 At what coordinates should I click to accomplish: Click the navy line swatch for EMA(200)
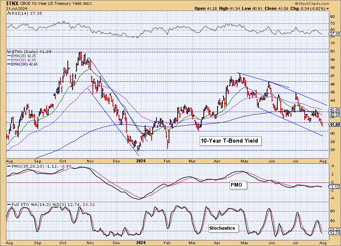9,64
